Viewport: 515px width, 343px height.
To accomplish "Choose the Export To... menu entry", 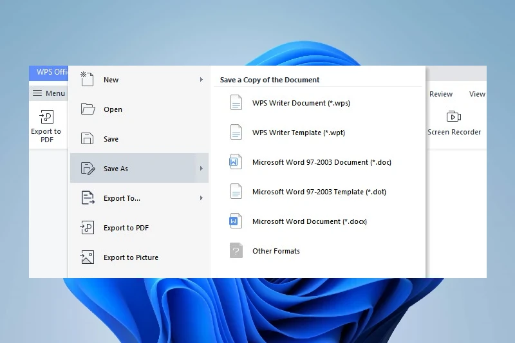I will coord(139,198).
